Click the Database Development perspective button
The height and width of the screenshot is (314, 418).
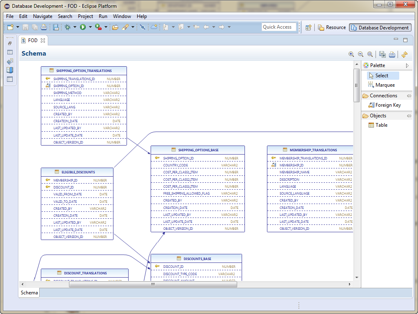click(380, 27)
